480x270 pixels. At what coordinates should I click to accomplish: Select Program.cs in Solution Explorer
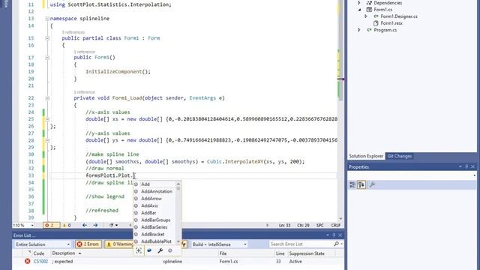click(x=385, y=30)
